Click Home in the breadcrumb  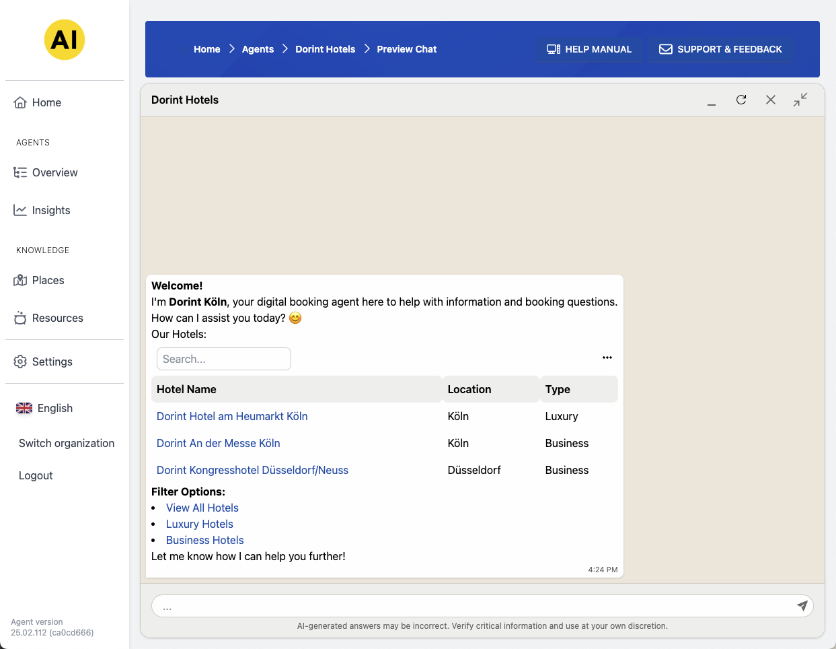click(207, 49)
